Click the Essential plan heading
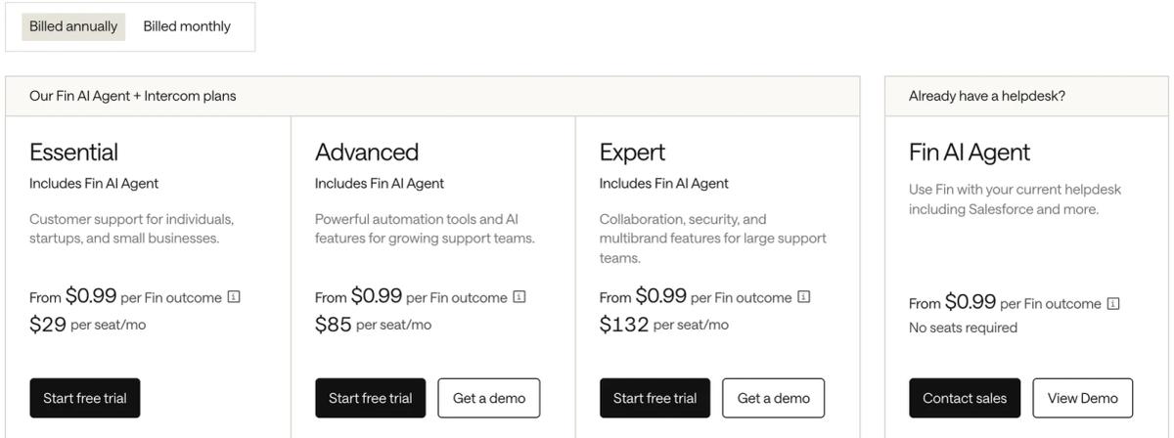 pyautogui.click(x=73, y=153)
